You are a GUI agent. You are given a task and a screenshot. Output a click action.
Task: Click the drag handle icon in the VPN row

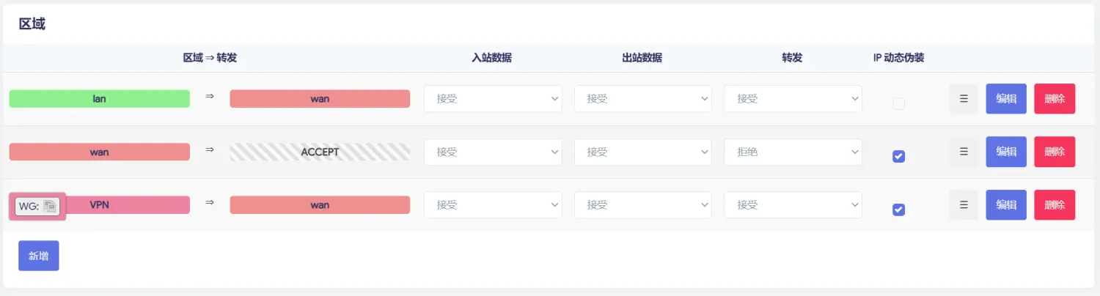[x=964, y=205]
